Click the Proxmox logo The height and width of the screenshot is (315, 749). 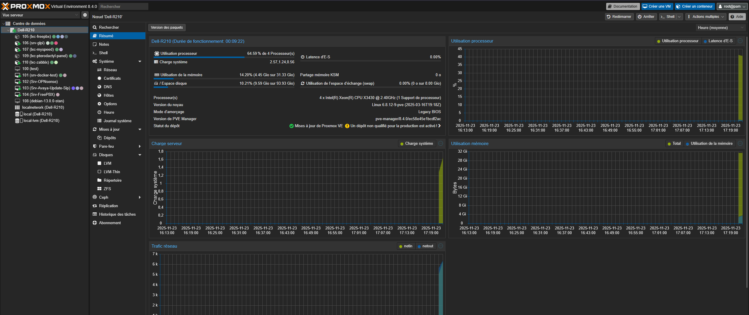pyautogui.click(x=26, y=6)
